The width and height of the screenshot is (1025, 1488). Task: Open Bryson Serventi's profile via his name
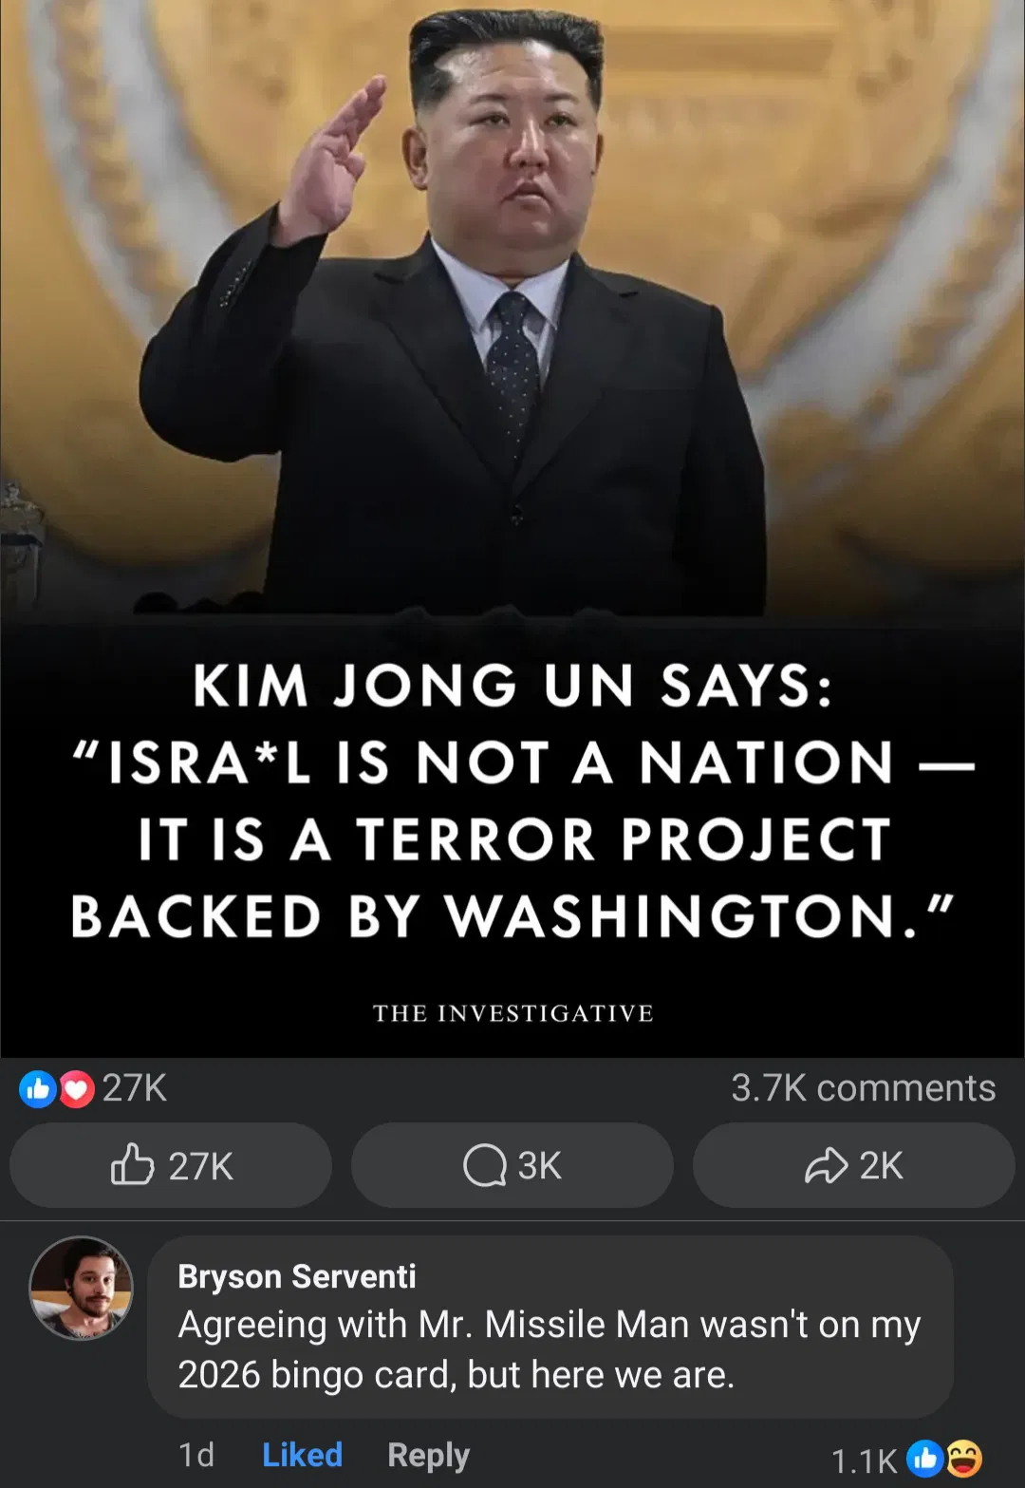[297, 1276]
